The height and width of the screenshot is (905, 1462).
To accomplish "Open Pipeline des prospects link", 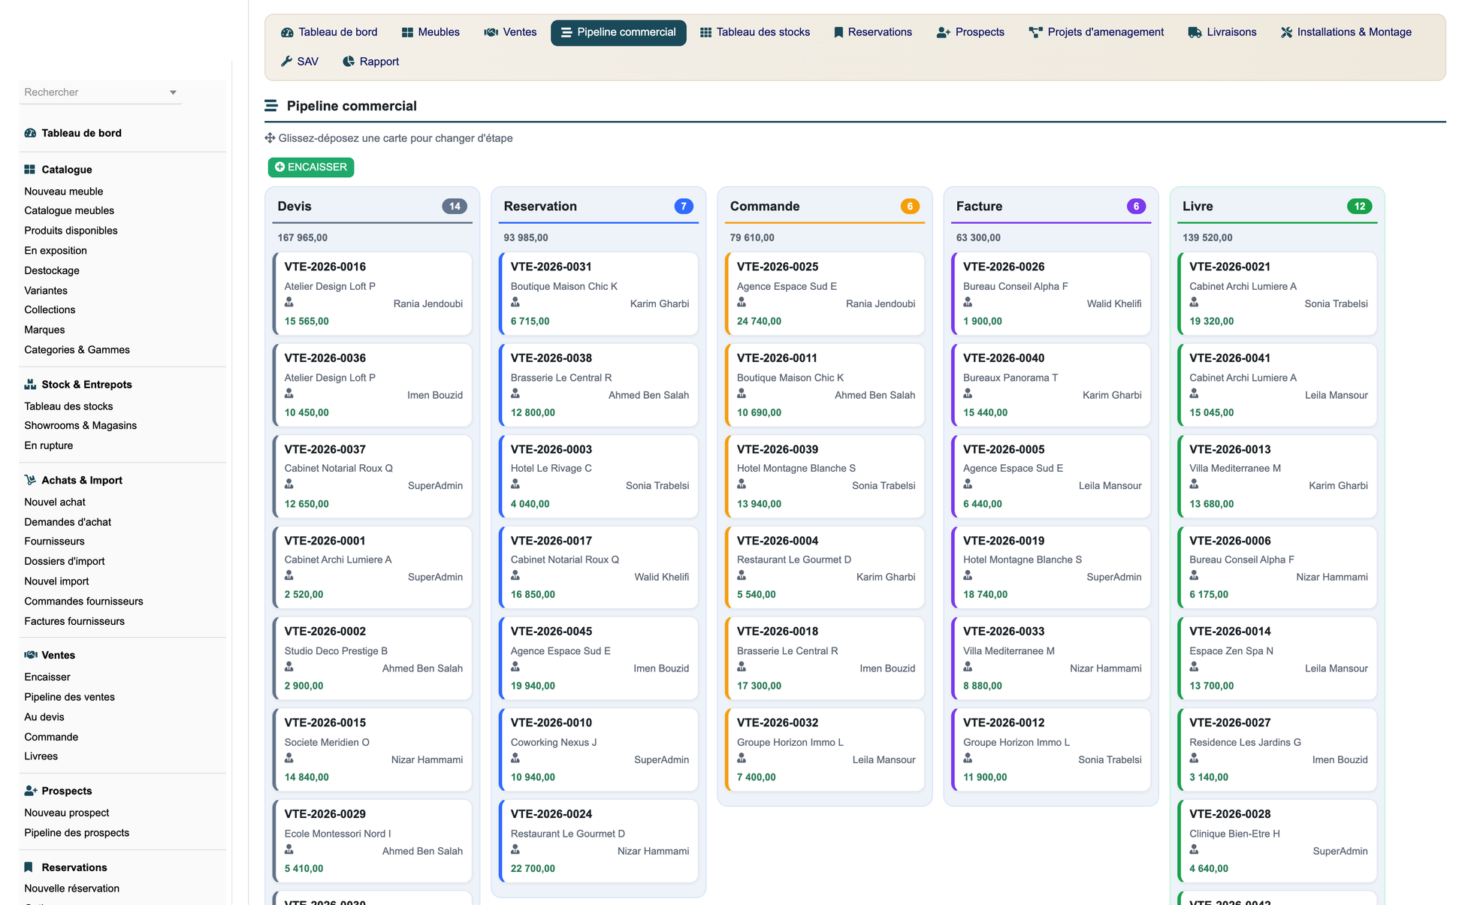I will point(77,833).
